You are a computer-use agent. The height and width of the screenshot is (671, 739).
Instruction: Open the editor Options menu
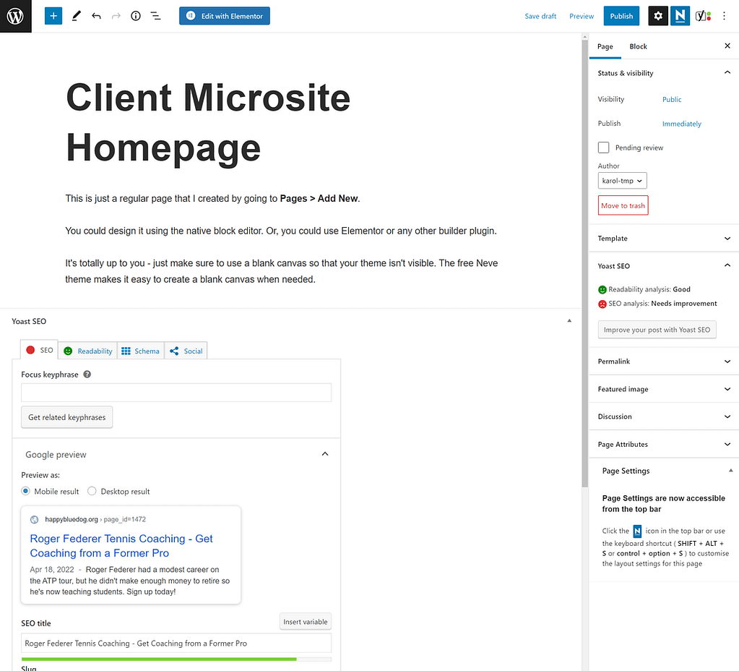tap(724, 15)
